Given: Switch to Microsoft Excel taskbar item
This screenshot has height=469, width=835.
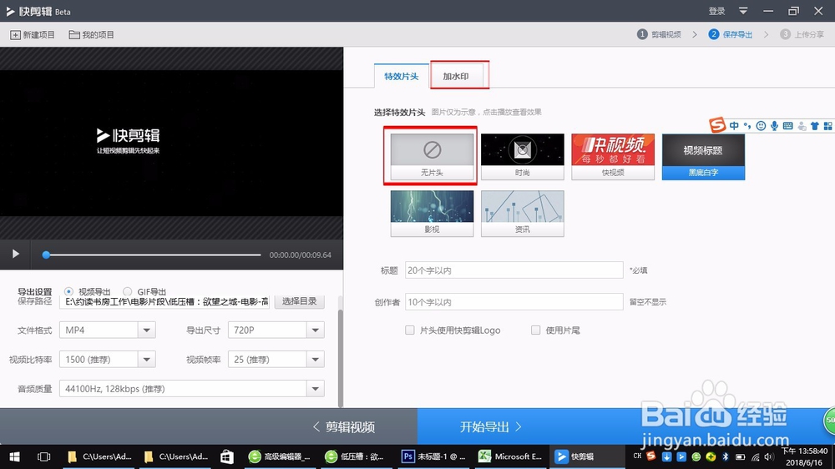Looking at the screenshot, I should 510,456.
